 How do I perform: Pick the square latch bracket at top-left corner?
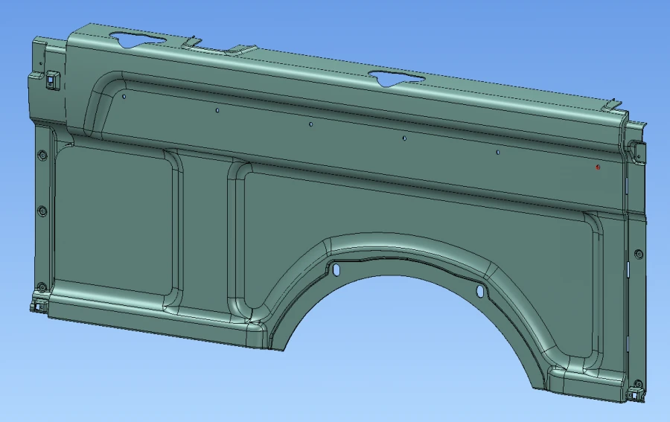(x=51, y=78)
